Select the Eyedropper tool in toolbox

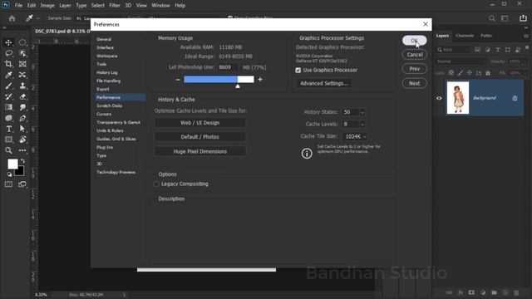click(x=8, y=75)
